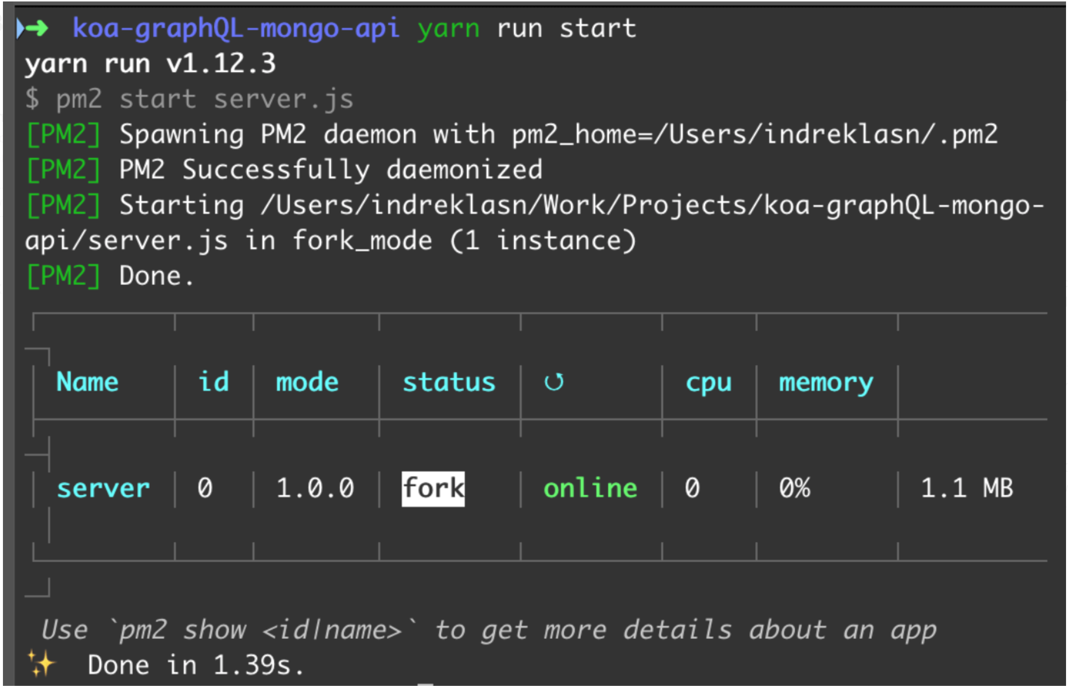Click the 'mode' column header
1068x686 pixels.
pos(307,382)
